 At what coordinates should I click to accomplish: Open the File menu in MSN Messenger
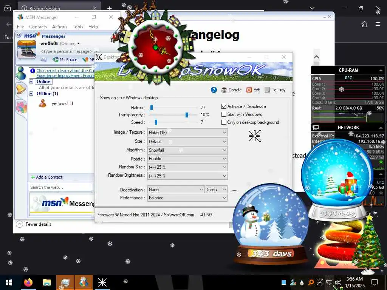pos(20,27)
